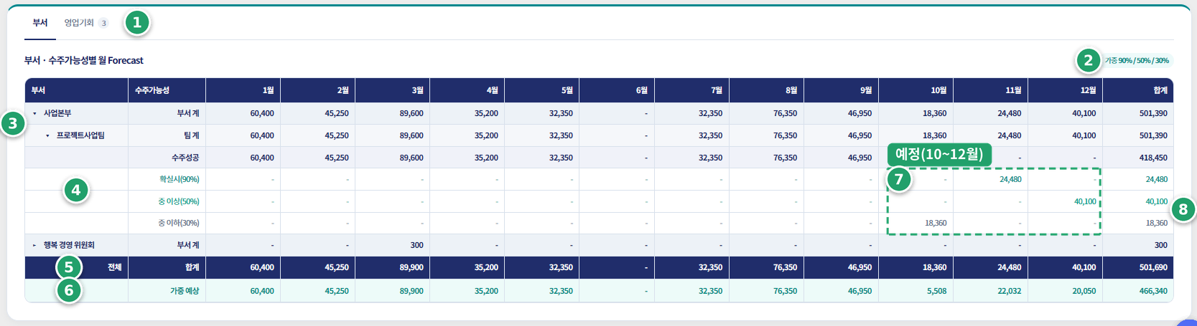Click 32,350 under 5월 in 팀 계 row

(561, 135)
